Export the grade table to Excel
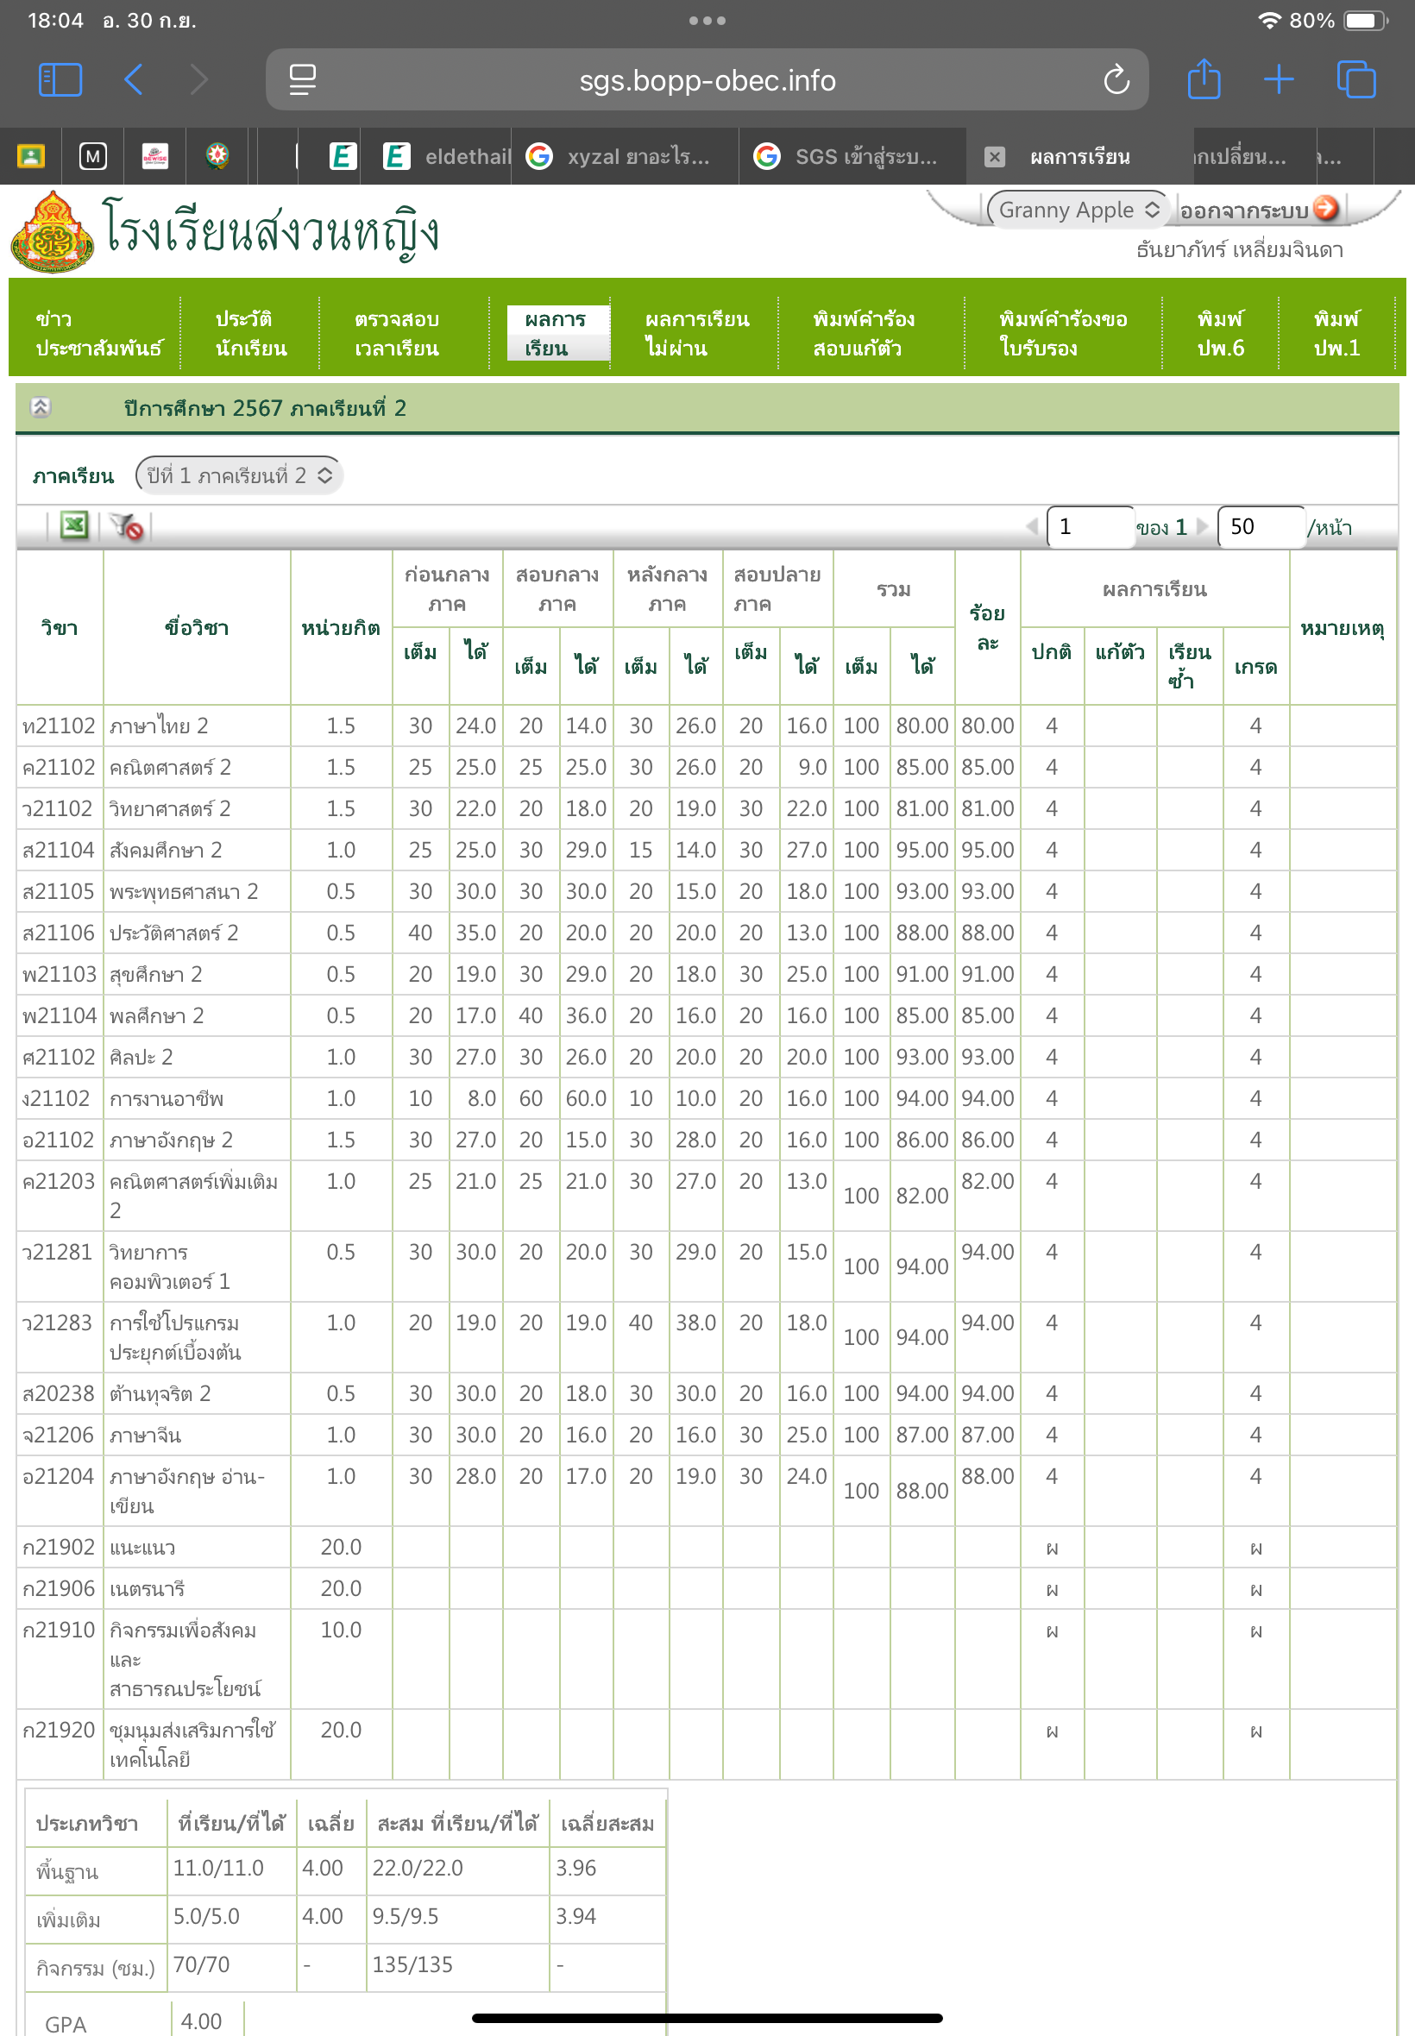The image size is (1415, 2036). (73, 525)
